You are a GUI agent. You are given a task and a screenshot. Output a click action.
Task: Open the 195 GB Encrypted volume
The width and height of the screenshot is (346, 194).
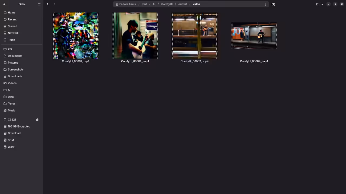19,126
